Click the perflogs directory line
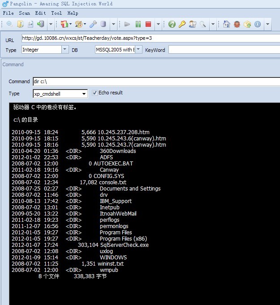The height and width of the screenshot is (305, 280). coord(65,220)
